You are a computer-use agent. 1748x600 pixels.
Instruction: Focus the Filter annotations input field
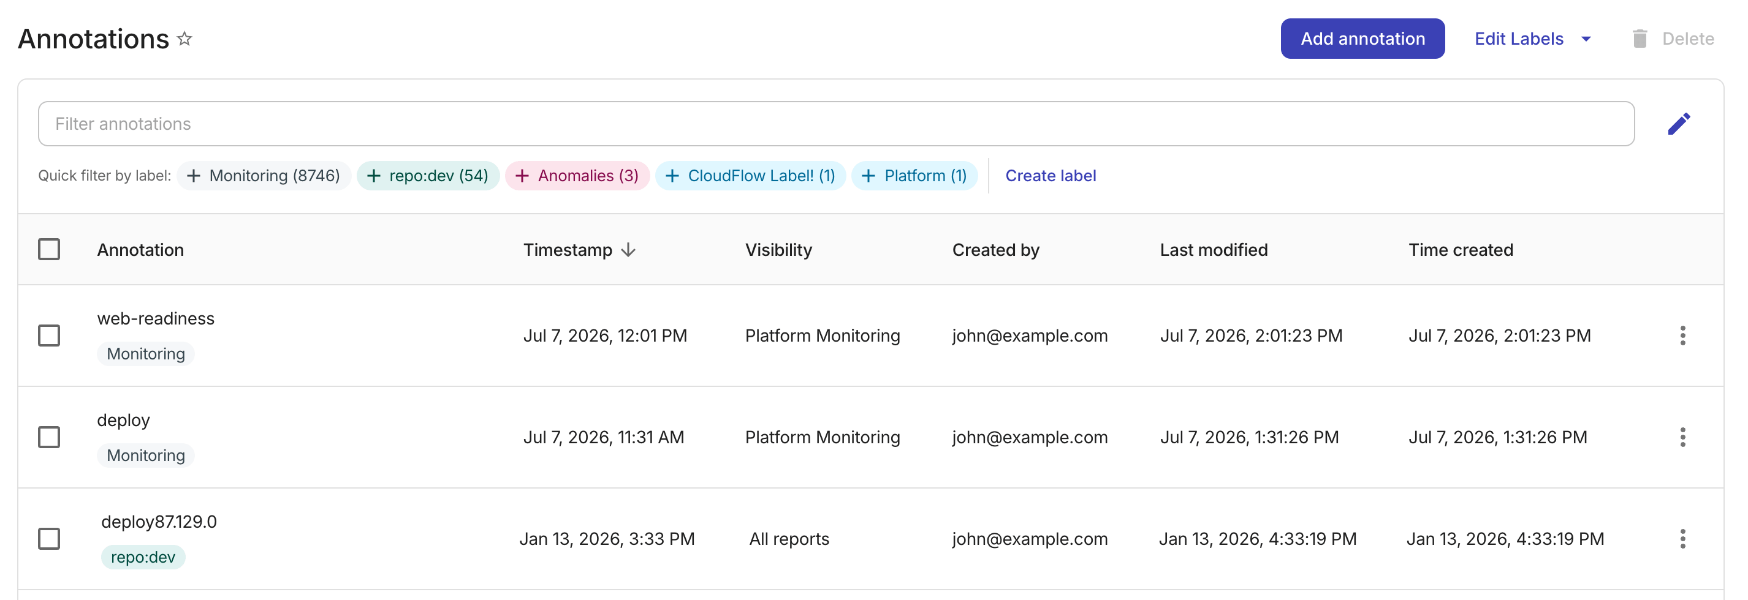(836, 124)
